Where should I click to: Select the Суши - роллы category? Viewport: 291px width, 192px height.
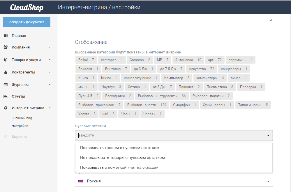click(x=217, y=105)
